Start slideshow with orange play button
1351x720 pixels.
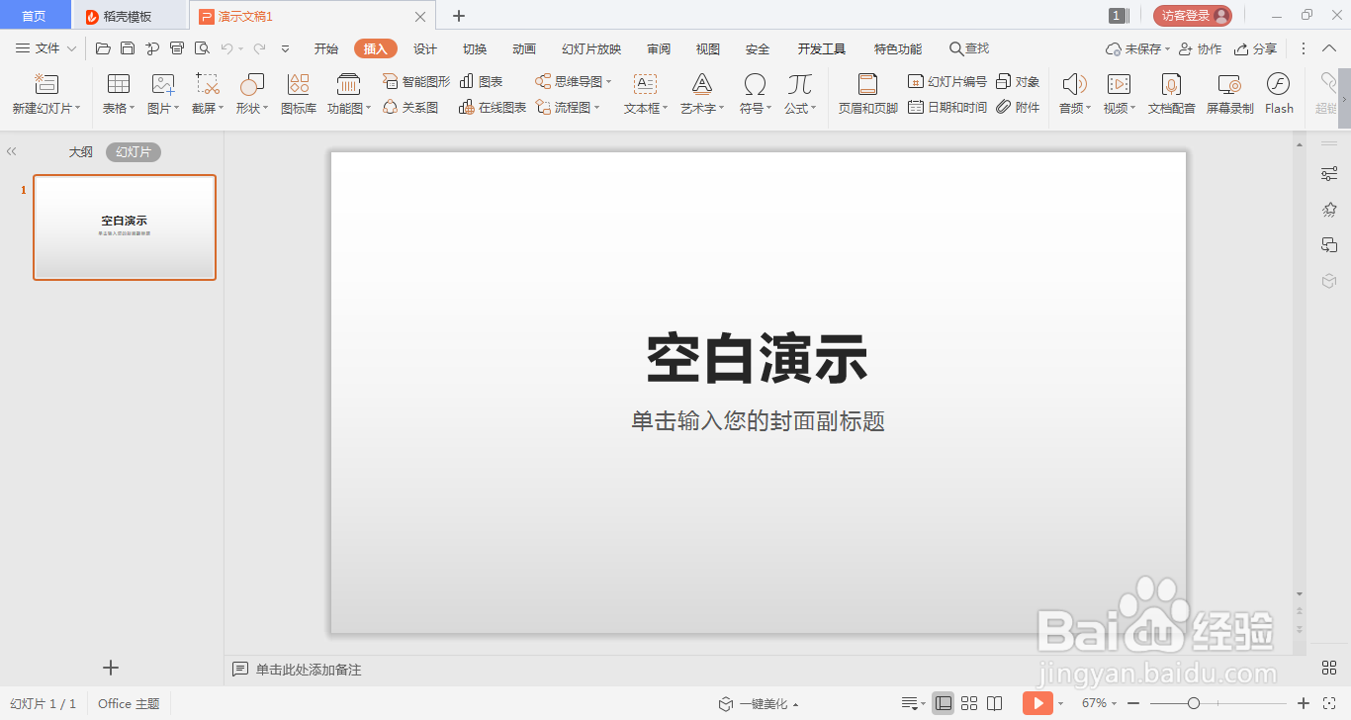point(1037,703)
